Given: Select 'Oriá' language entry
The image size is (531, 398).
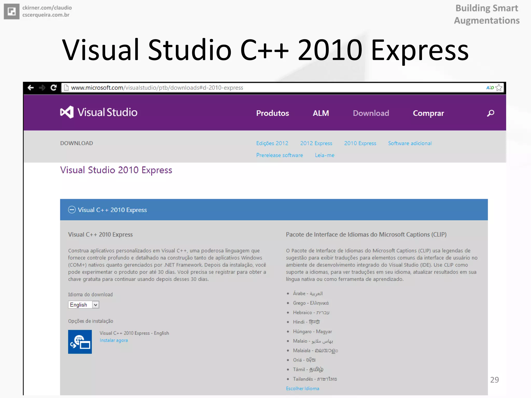Looking at the screenshot, I should click(304, 360).
